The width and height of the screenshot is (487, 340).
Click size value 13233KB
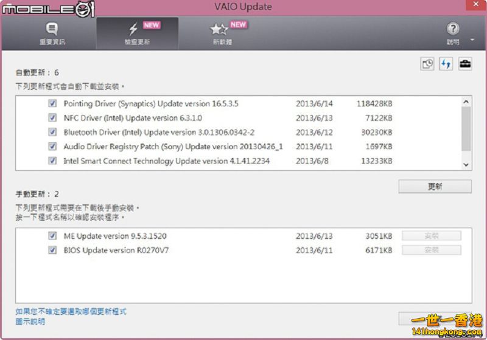(x=376, y=161)
